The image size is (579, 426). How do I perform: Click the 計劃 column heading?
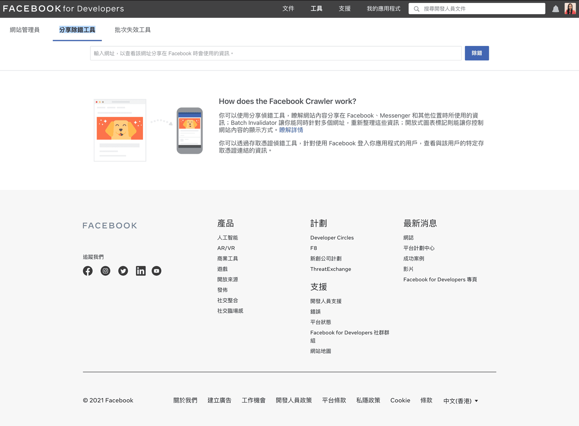tap(318, 223)
